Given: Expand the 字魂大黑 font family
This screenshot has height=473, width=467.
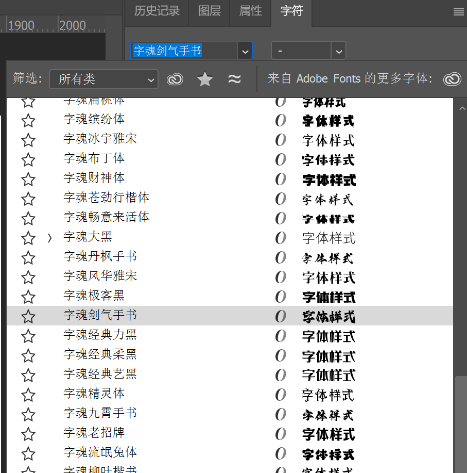Looking at the screenshot, I should tap(49, 238).
